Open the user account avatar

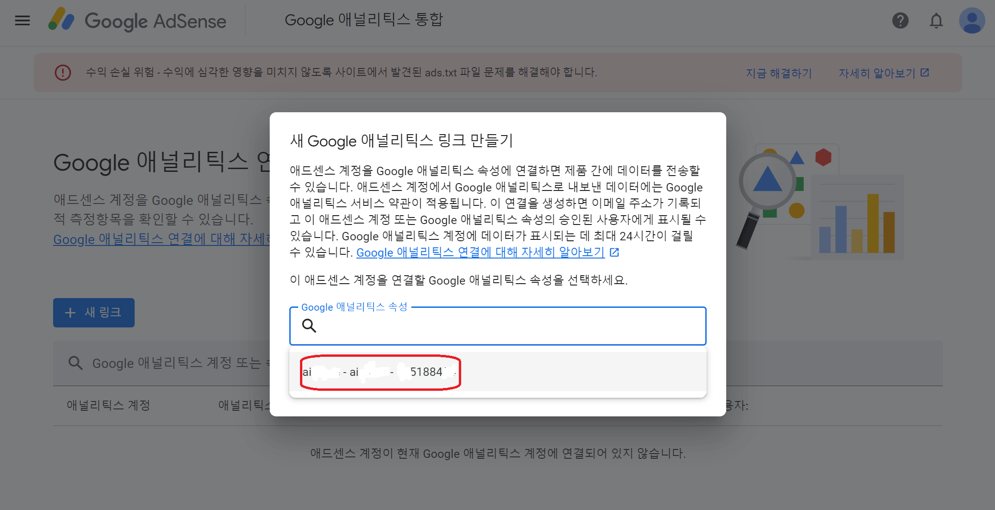coord(972,20)
